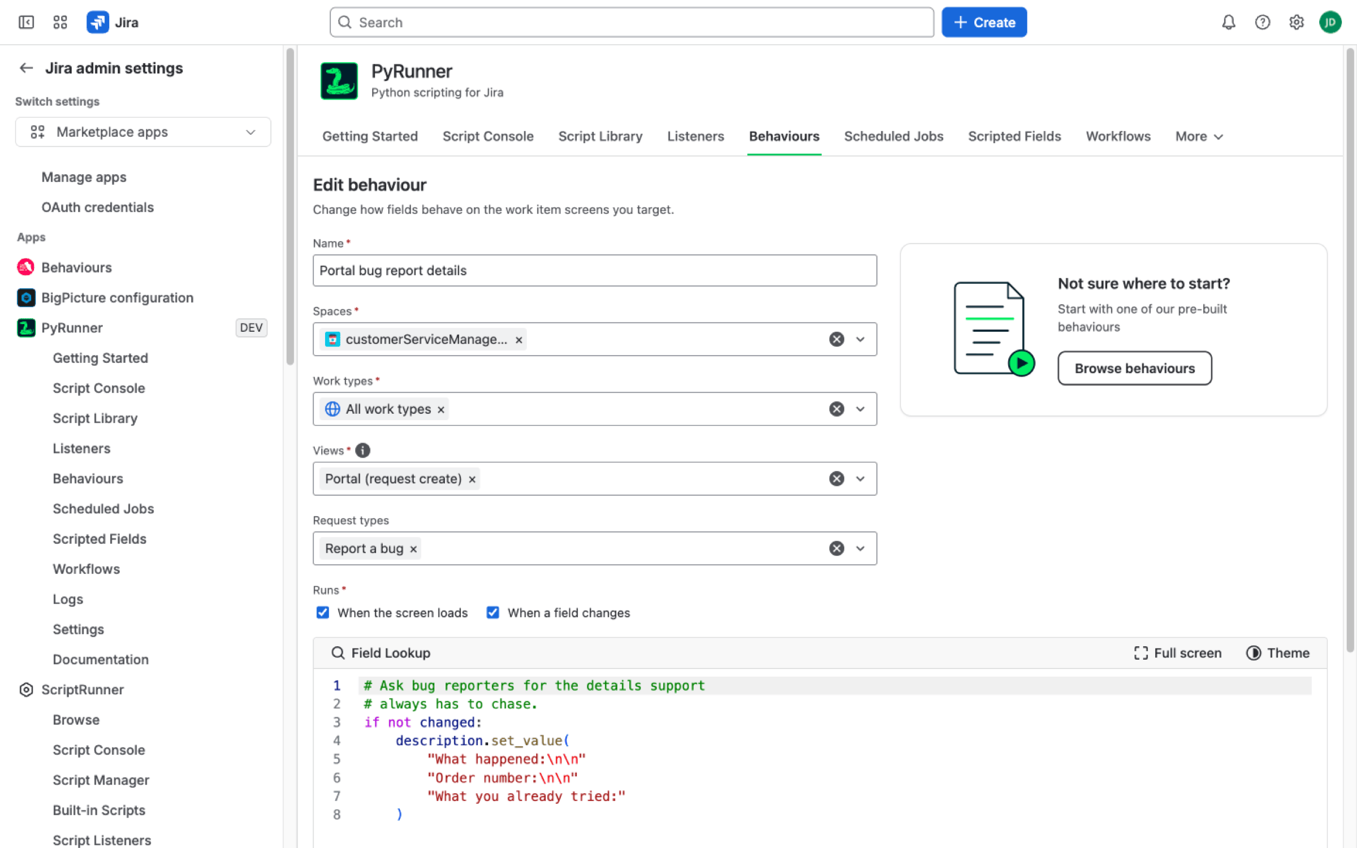Image resolution: width=1357 pixels, height=848 pixels.
Task: Expand the Request types dropdown chevron
Action: [861, 548]
